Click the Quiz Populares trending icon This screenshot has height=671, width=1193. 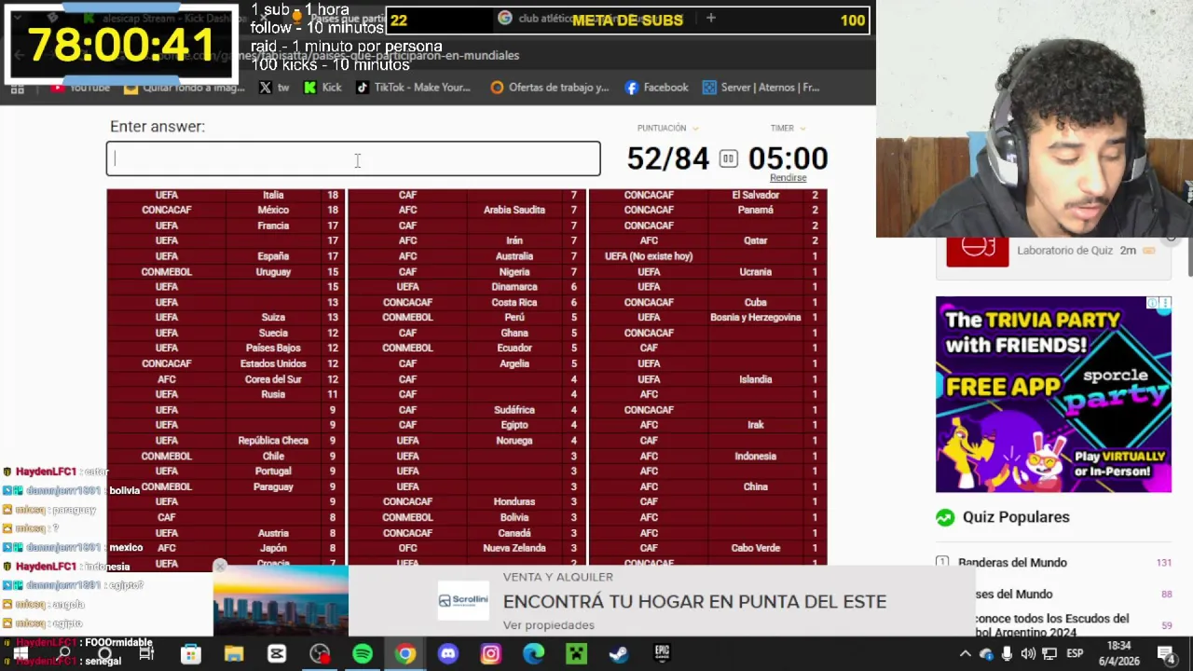[x=945, y=517]
